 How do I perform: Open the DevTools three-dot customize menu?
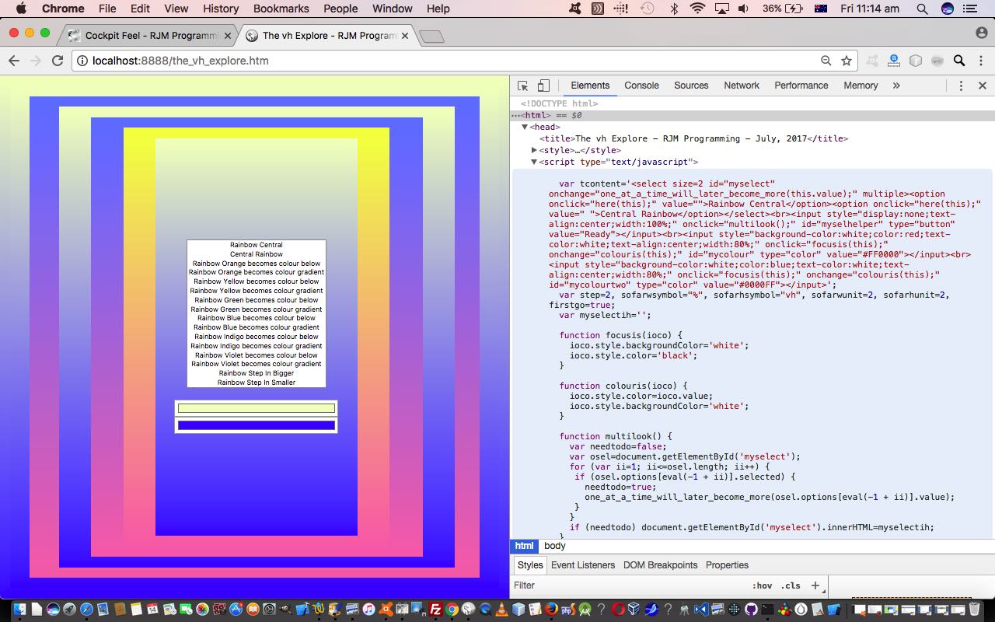pos(961,86)
